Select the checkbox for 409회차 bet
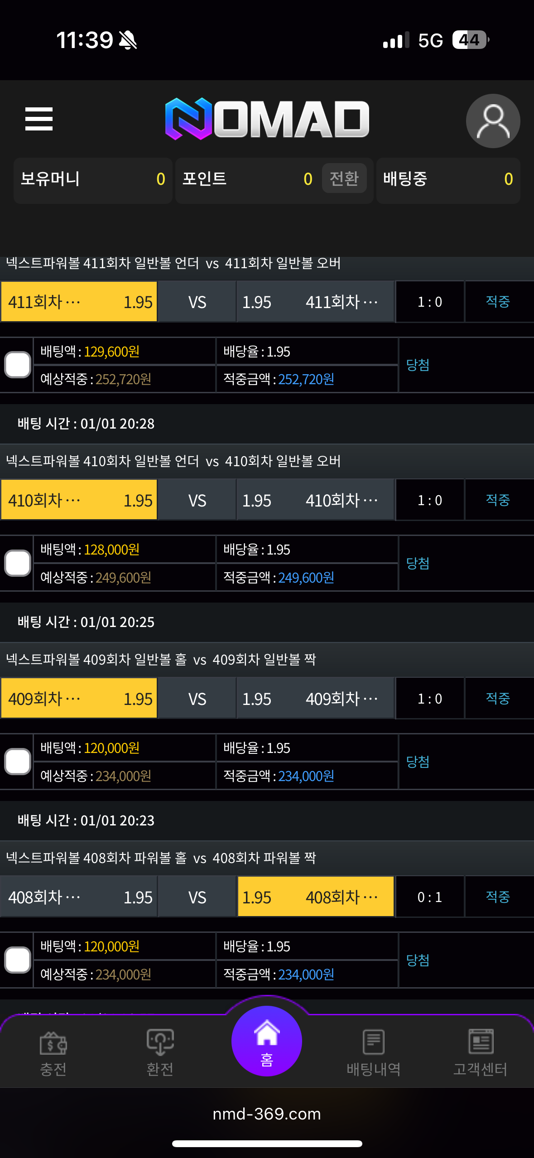Screen dimensions: 534x1158 [18, 762]
